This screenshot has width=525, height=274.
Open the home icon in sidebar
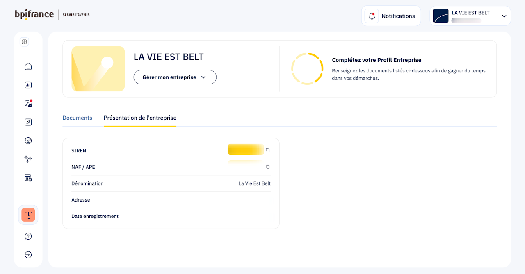coord(28,67)
